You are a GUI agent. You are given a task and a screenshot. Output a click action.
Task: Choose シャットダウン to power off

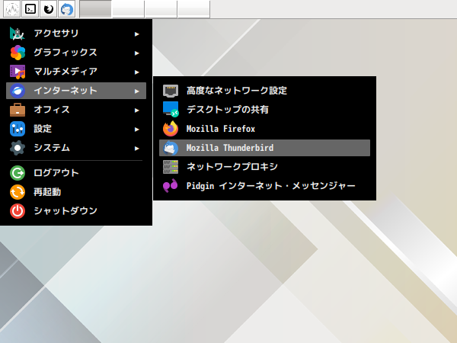click(76, 211)
